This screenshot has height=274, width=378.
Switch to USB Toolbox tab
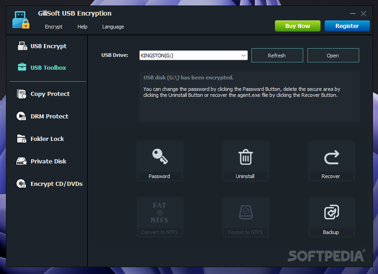tap(48, 67)
